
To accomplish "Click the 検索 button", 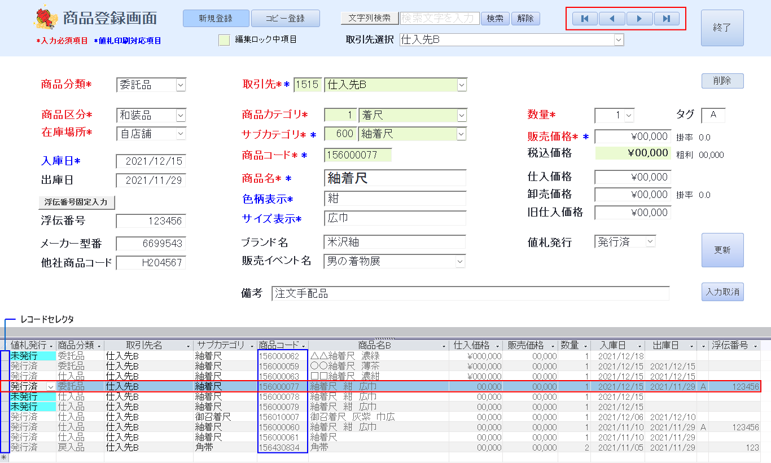I will click(495, 18).
